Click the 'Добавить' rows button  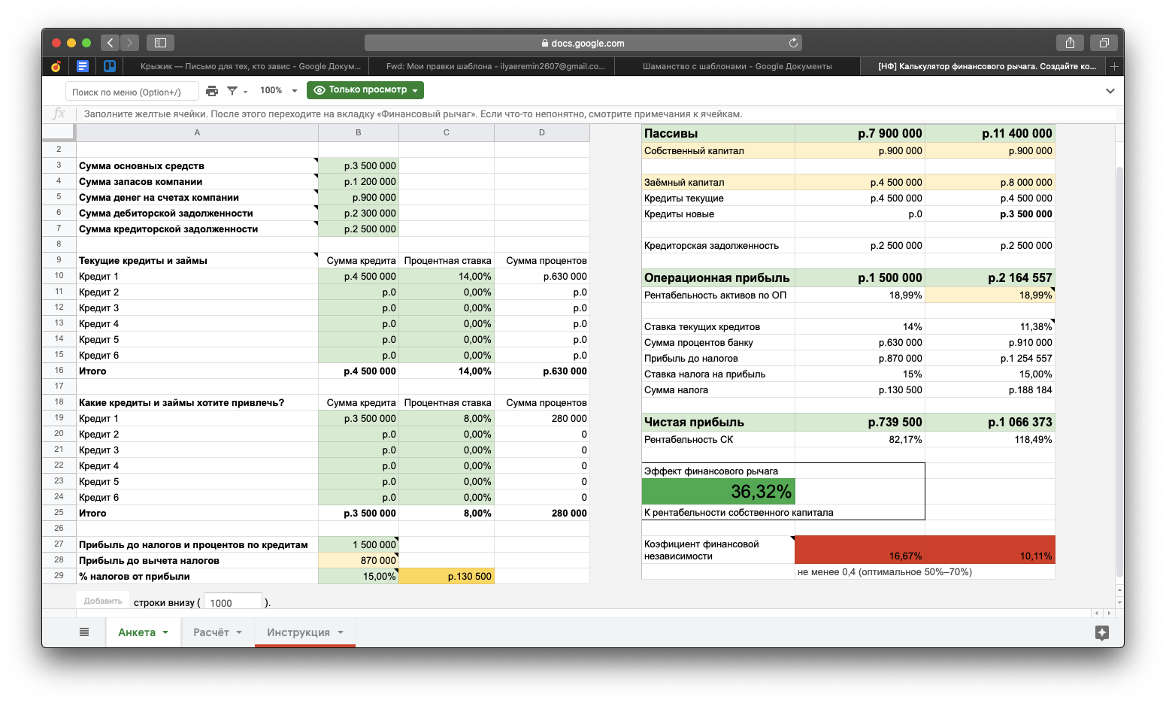pos(103,601)
